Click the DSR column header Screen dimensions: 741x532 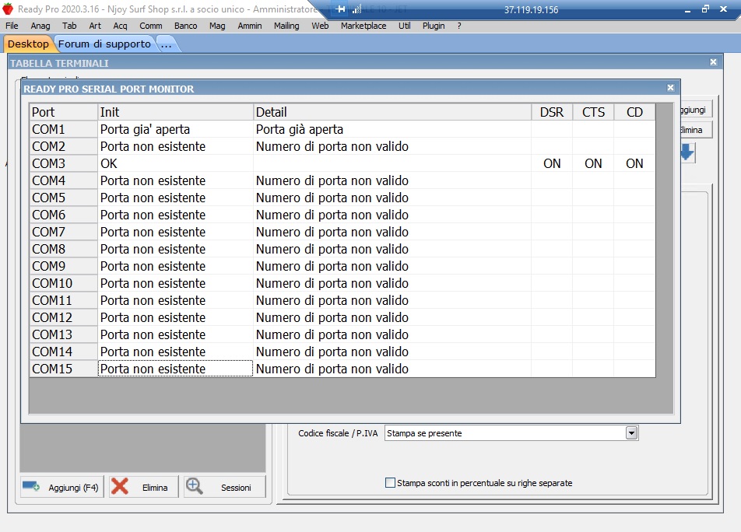click(x=552, y=112)
